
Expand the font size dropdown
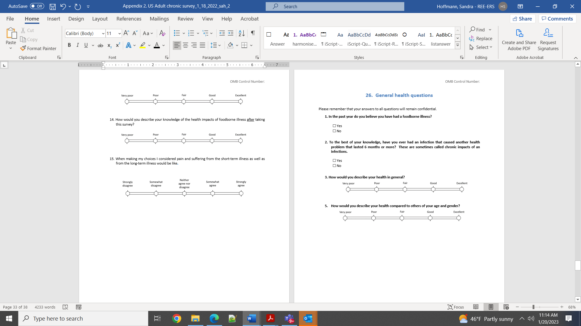point(120,34)
